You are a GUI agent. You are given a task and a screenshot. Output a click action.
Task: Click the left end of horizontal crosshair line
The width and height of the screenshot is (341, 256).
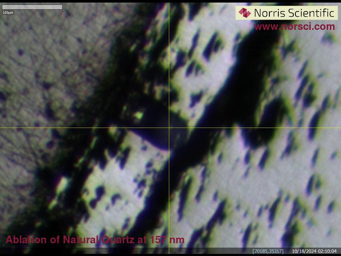(x=2, y=128)
